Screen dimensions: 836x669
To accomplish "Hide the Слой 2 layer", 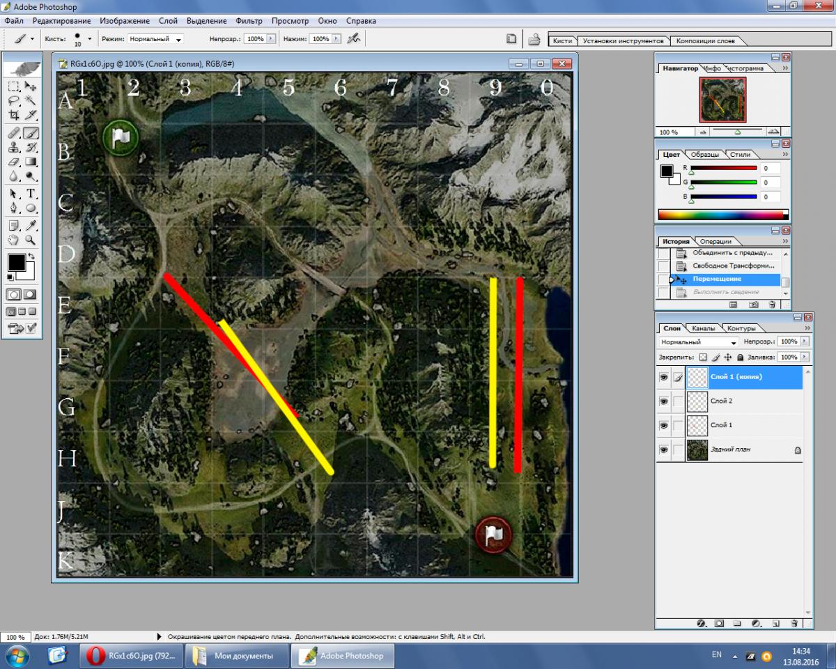I will coord(664,401).
